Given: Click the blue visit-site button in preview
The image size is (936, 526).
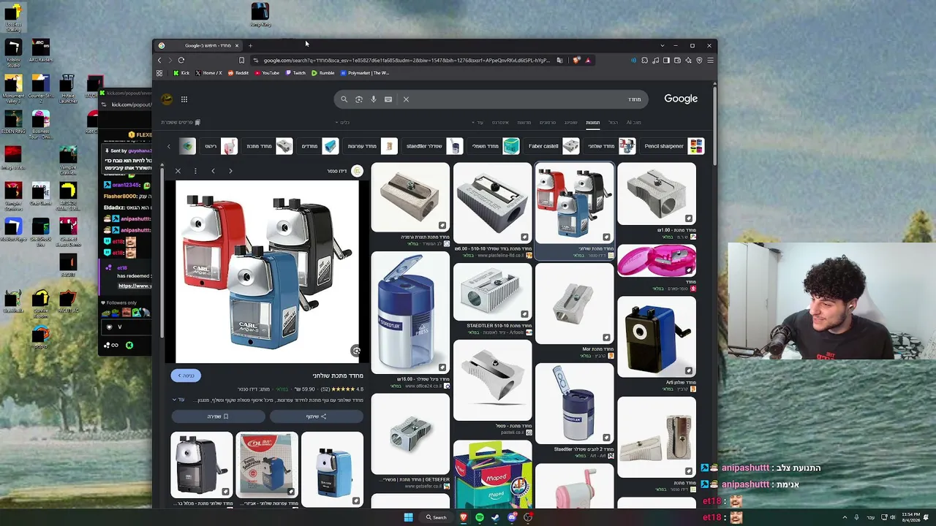Looking at the screenshot, I should 186,376.
